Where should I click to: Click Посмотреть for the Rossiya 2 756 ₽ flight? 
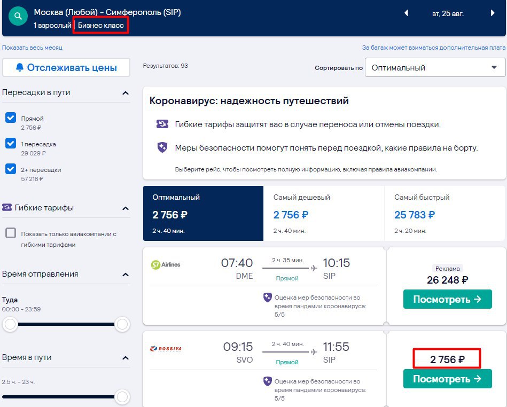[446, 379]
